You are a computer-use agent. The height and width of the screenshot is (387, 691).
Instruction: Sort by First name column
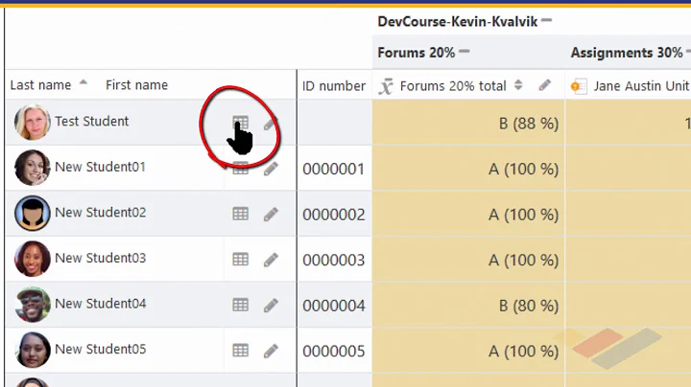click(x=136, y=85)
